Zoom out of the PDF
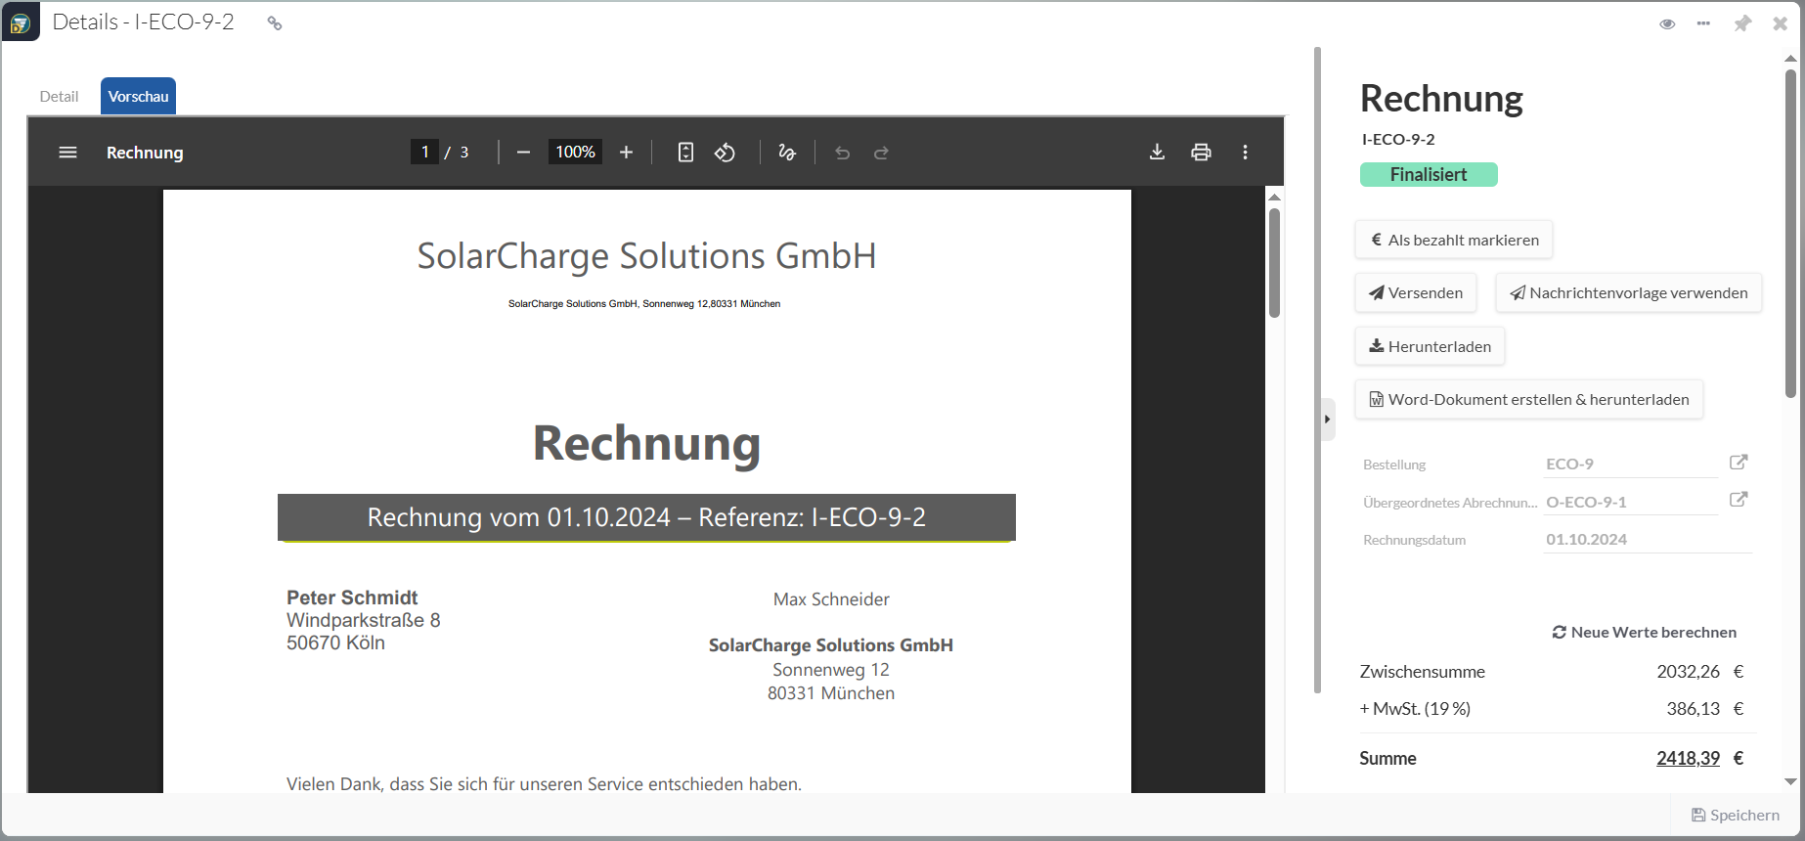The height and width of the screenshot is (841, 1805). click(x=523, y=153)
